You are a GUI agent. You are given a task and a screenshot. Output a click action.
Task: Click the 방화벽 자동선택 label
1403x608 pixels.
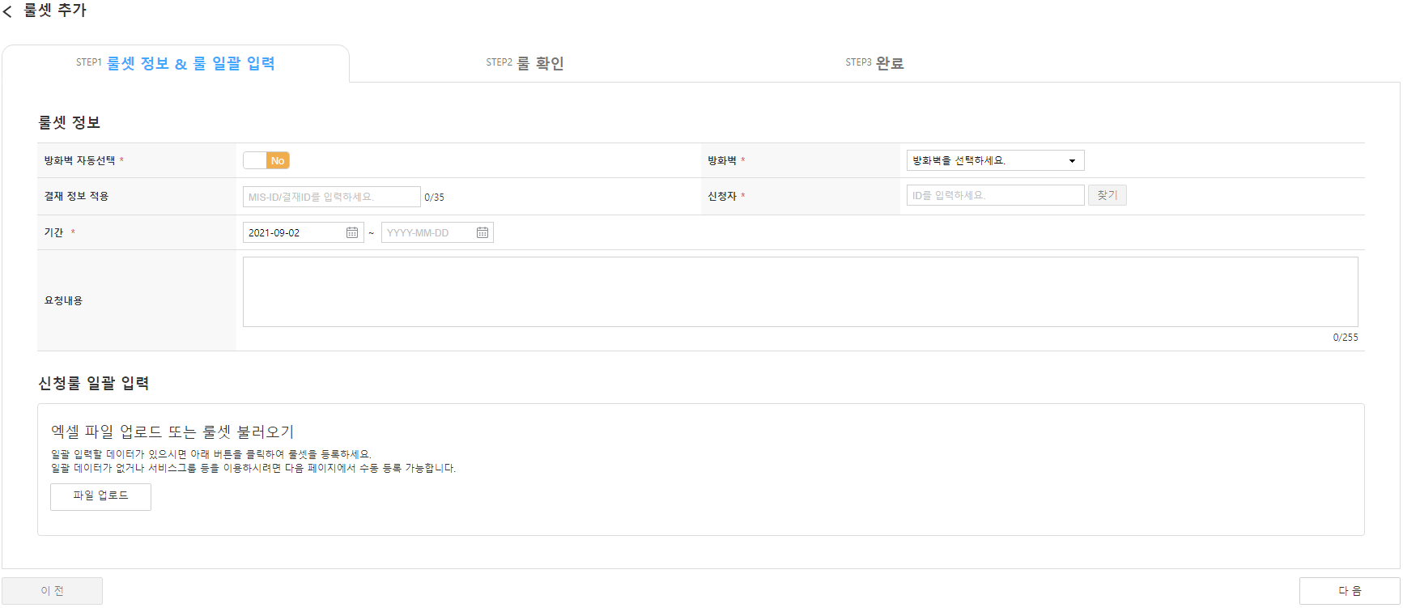pos(79,160)
